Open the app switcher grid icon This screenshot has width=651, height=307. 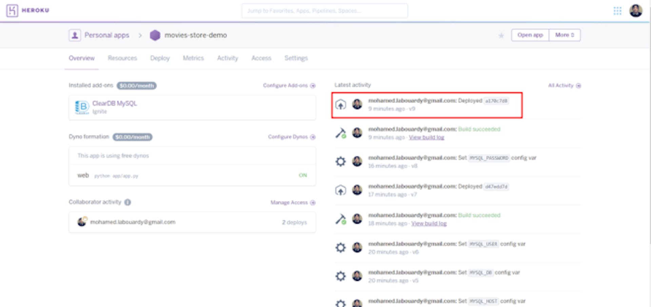tap(617, 11)
